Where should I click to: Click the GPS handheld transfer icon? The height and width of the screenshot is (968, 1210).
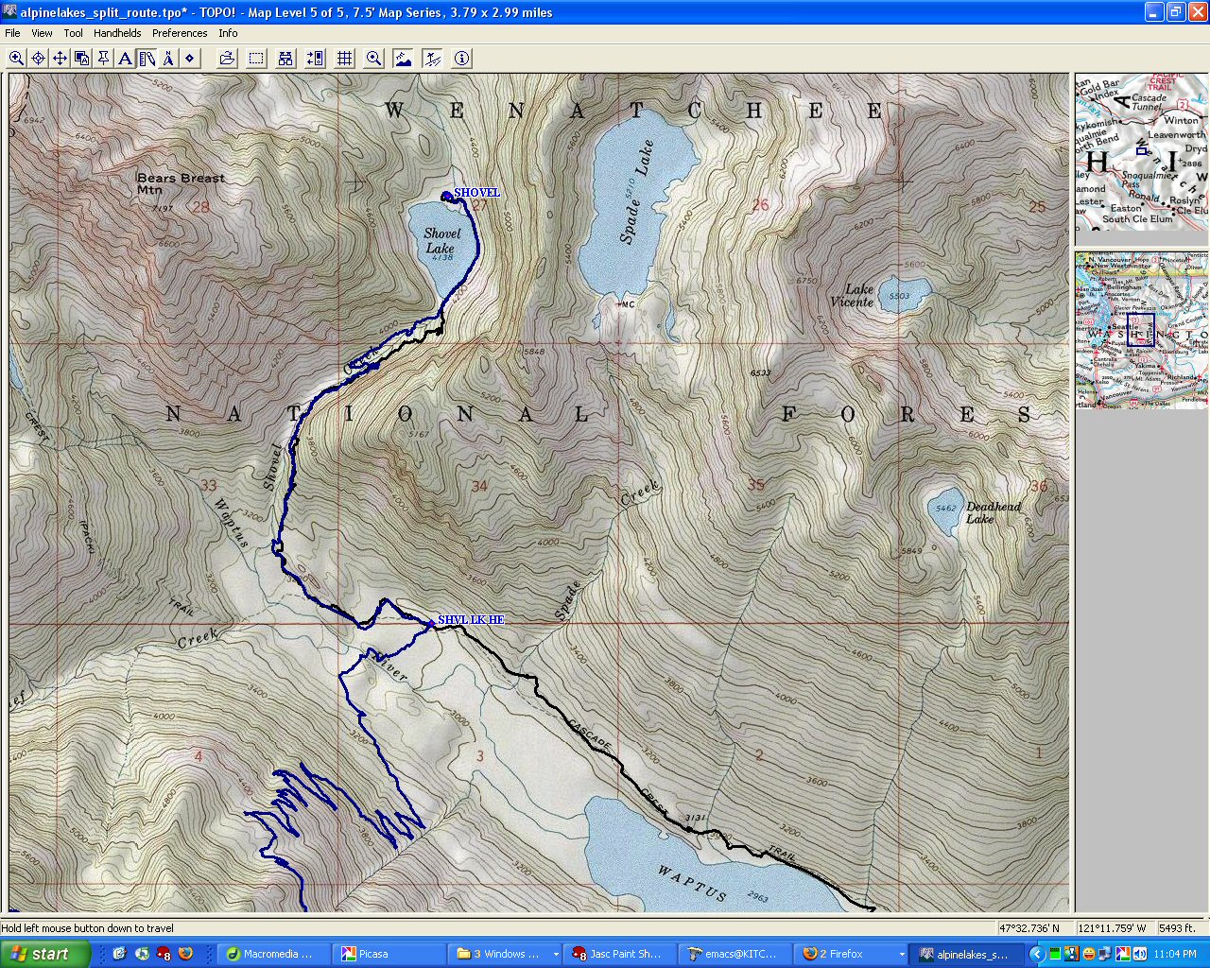pyautogui.click(x=316, y=59)
